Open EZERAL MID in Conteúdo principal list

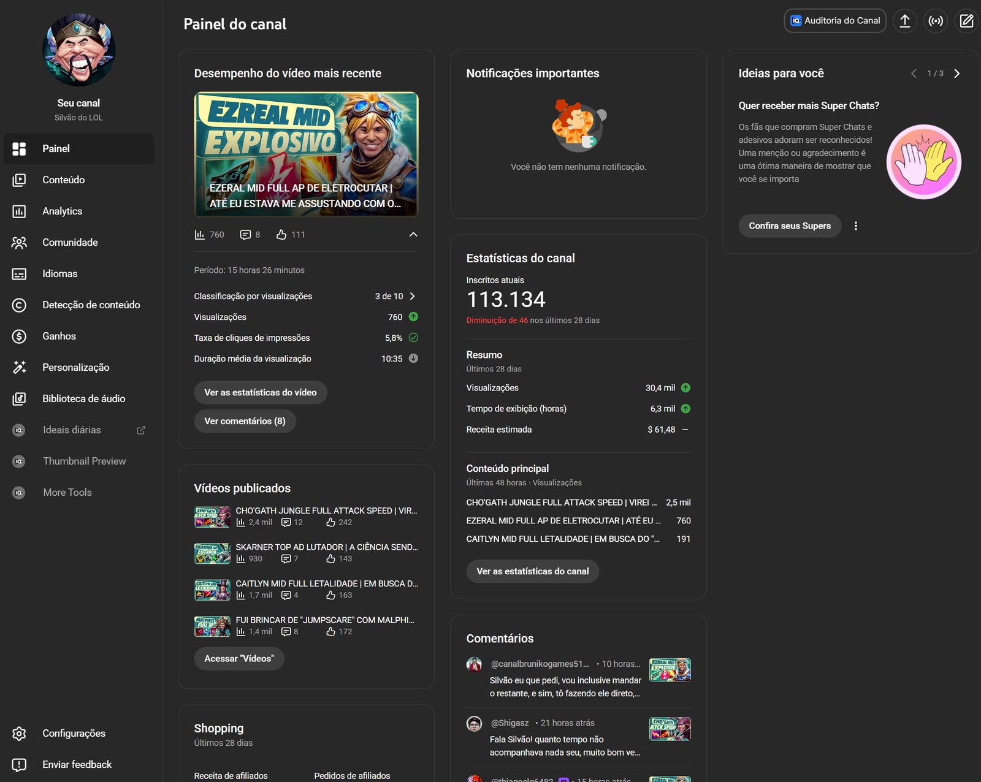point(563,521)
